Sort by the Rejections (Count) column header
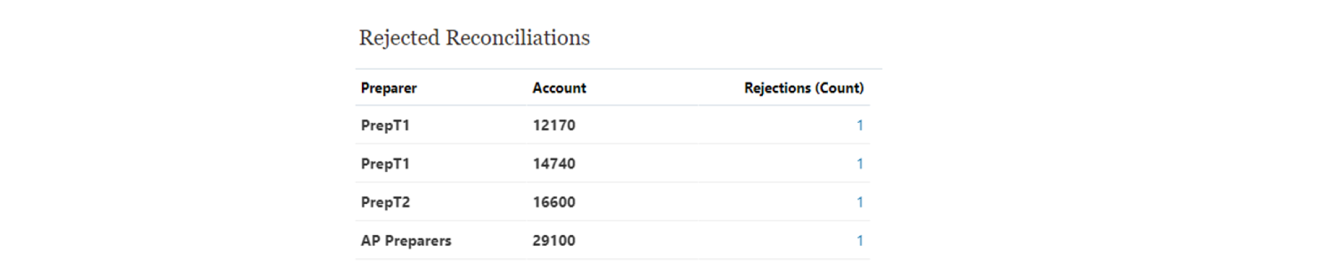Screen dimensions: 1328x269 (x=803, y=88)
